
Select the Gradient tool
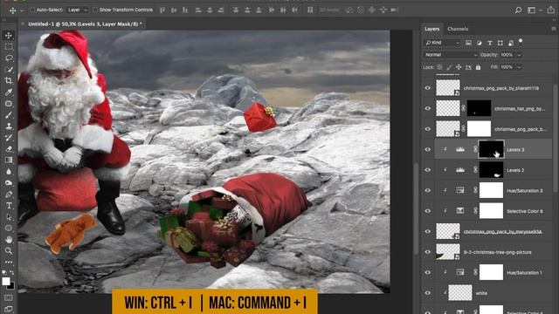click(9, 160)
